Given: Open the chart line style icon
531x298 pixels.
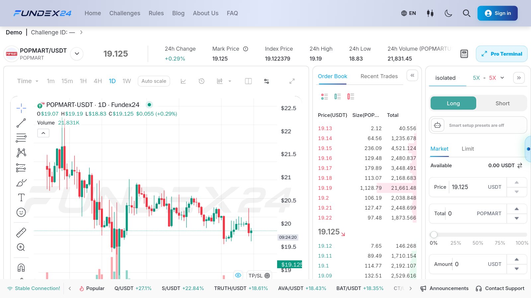Looking at the screenshot, I should pos(183,81).
